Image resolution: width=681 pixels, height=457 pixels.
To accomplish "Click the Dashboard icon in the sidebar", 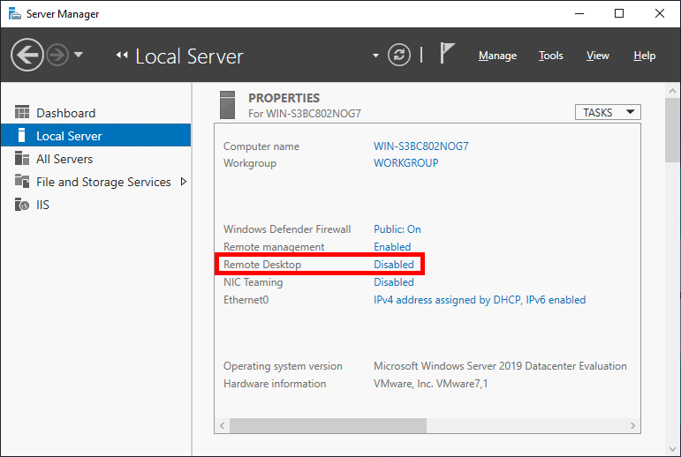I will click(22, 113).
